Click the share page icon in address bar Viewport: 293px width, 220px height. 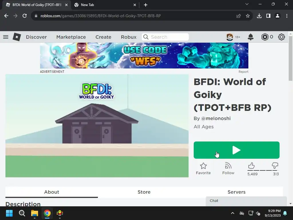tap(239, 16)
